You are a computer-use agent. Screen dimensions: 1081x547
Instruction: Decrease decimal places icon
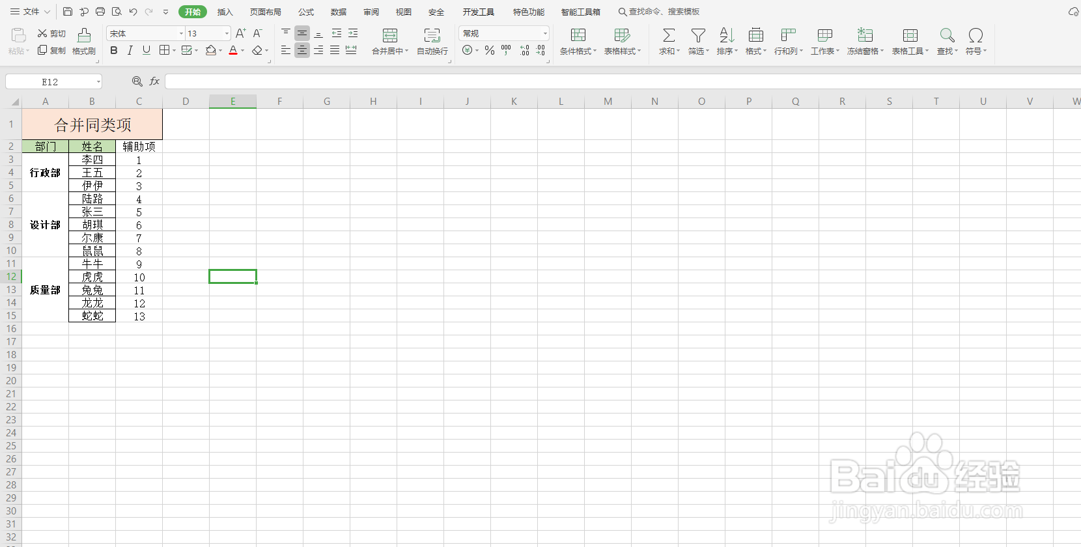[x=540, y=50]
